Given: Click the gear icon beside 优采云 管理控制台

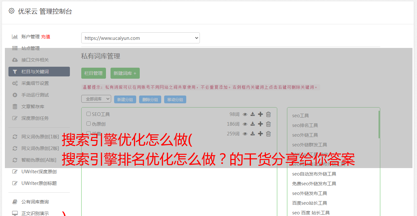Looking at the screenshot, I should point(11,11).
